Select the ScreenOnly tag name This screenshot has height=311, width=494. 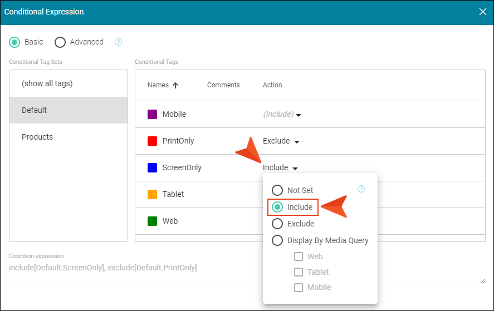coord(182,168)
